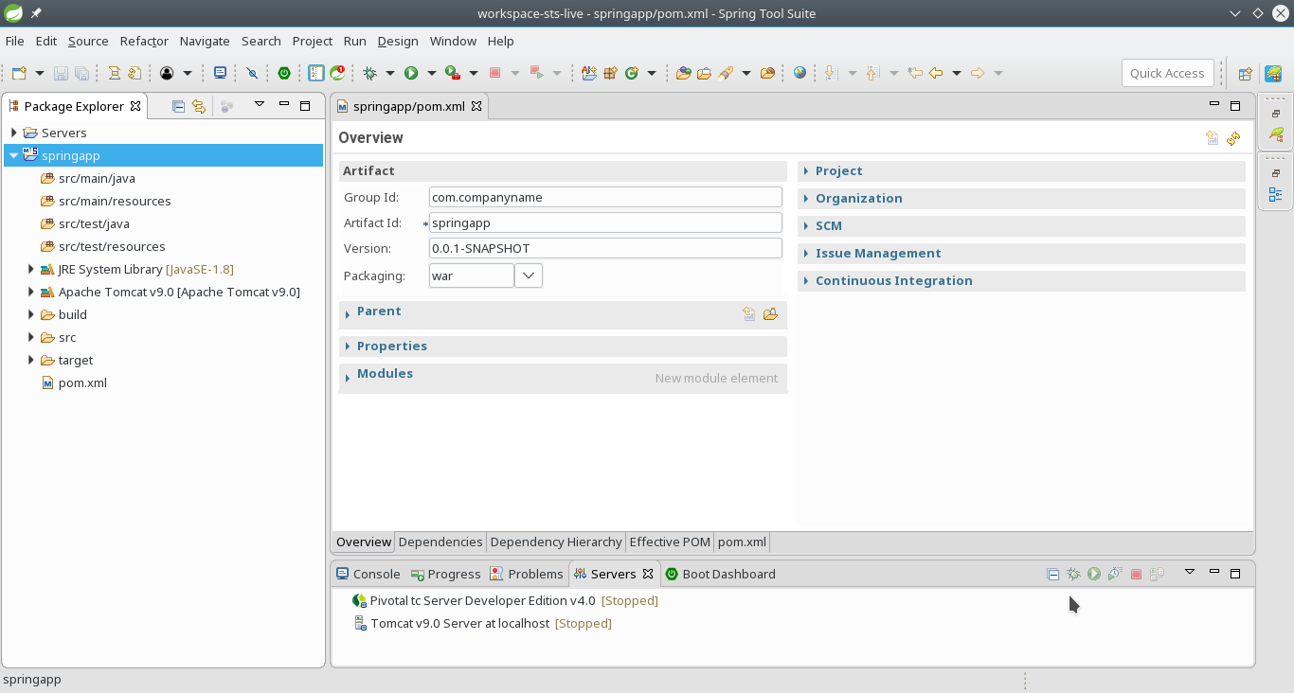
Task: Select src/main/resources folder
Action: tap(106, 201)
